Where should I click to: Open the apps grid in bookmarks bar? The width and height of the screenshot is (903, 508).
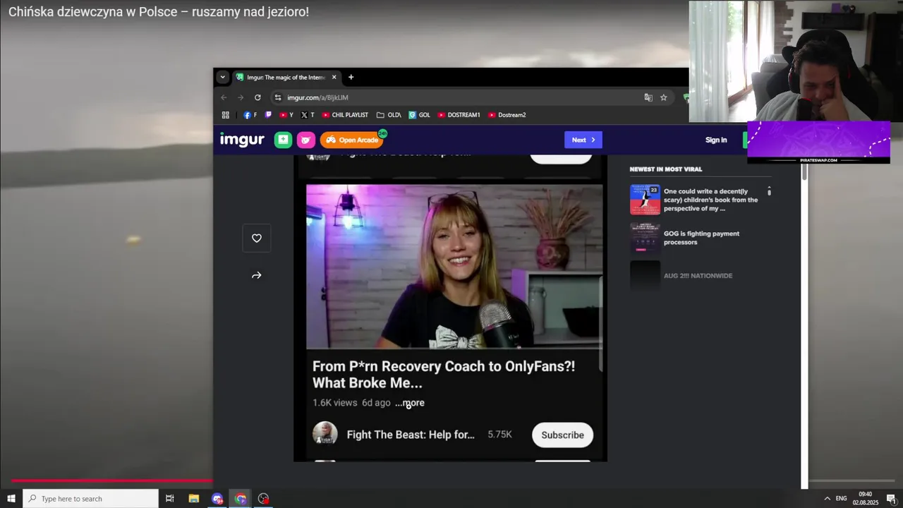226,115
